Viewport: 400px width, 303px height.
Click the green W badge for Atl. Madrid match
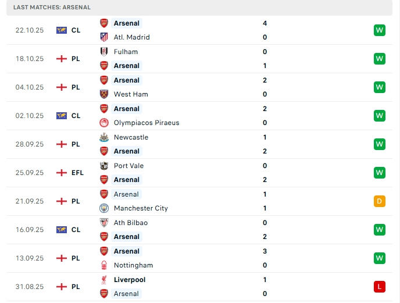click(x=380, y=30)
